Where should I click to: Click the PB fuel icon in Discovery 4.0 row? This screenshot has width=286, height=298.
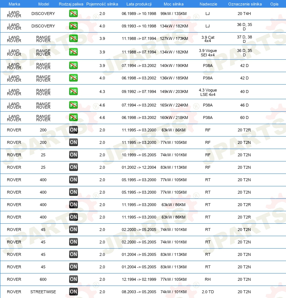click(73, 26)
